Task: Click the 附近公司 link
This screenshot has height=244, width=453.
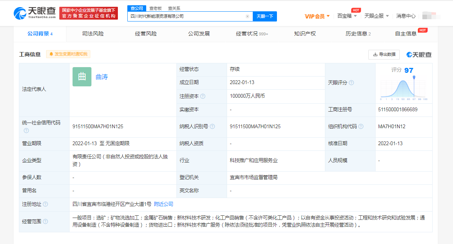Action: pyautogui.click(x=164, y=204)
